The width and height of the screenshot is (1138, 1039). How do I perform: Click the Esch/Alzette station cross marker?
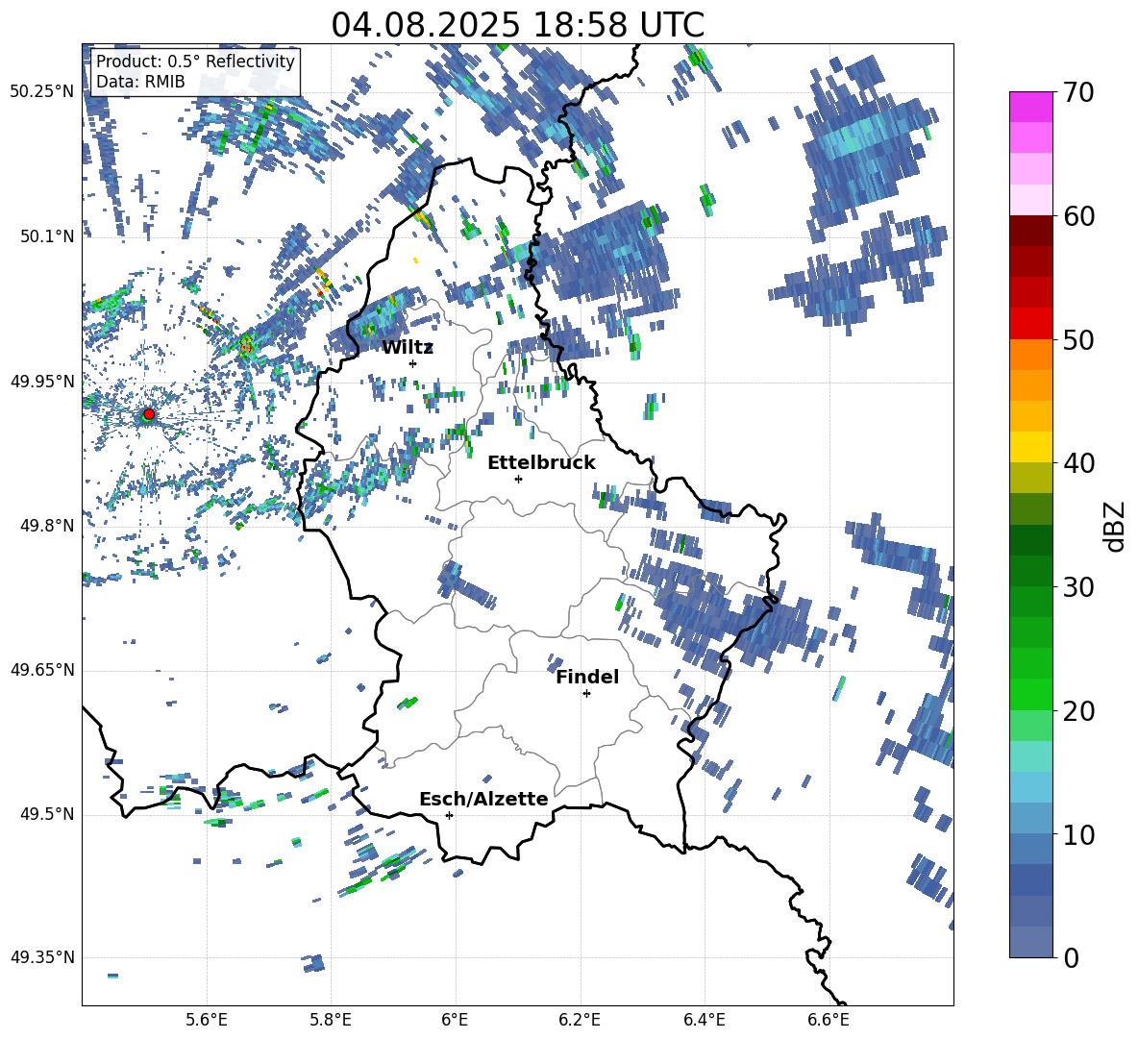[x=449, y=815]
